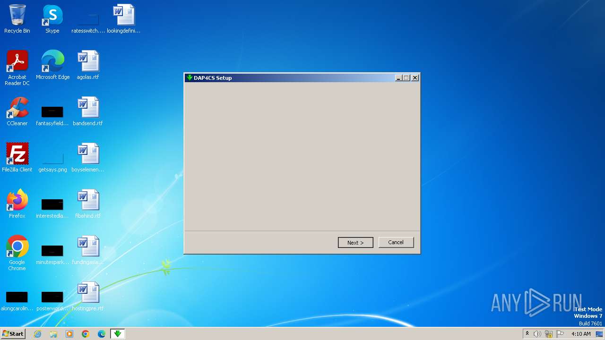Launch Chrome from the taskbar

pos(86,334)
